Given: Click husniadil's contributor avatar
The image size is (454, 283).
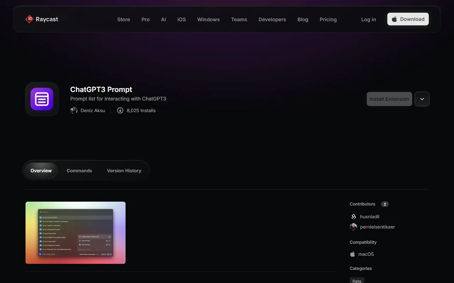Looking at the screenshot, I should pos(353,216).
